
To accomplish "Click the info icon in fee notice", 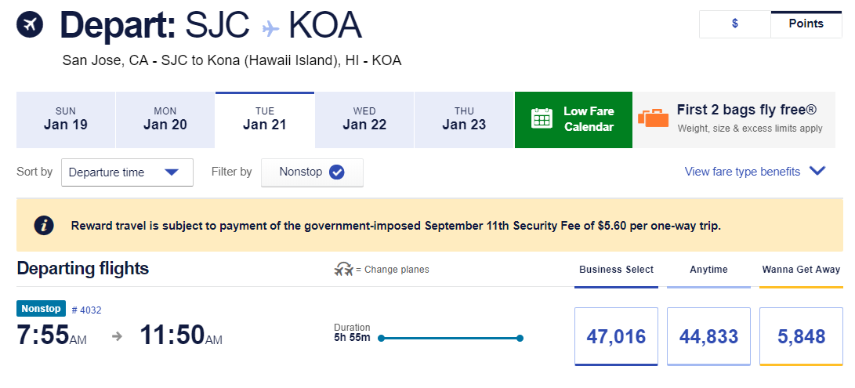I will [x=45, y=226].
